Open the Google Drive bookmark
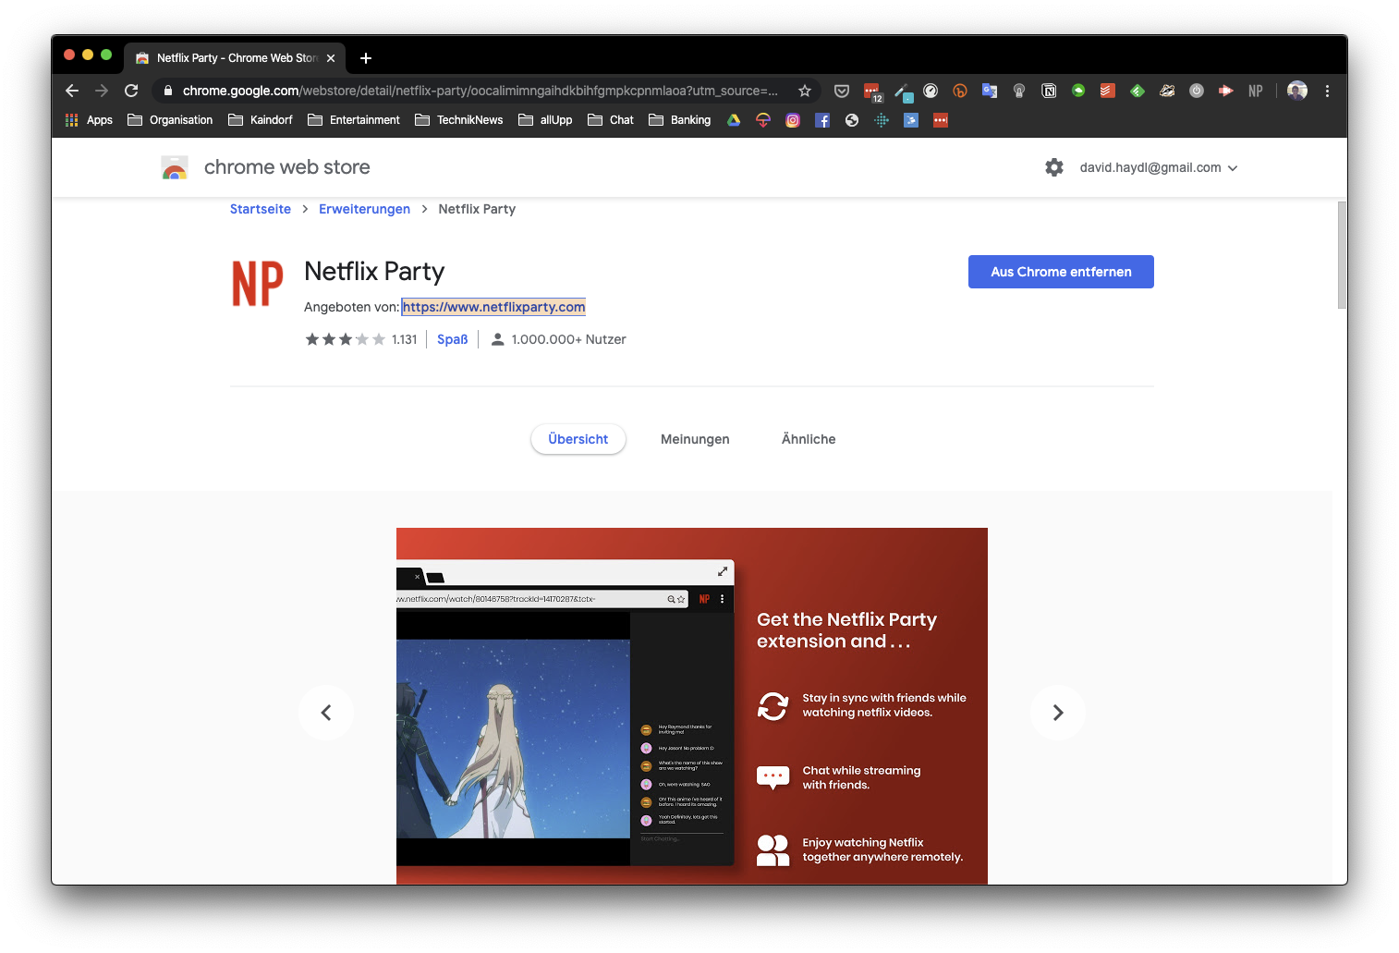Screen dimensions: 1399x953 734,120
